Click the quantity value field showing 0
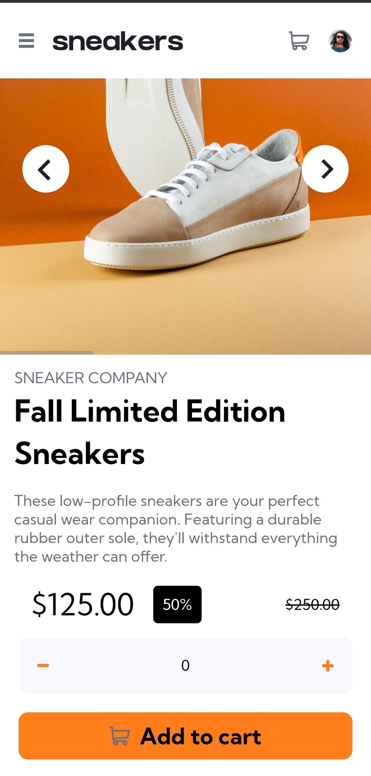 185,665
